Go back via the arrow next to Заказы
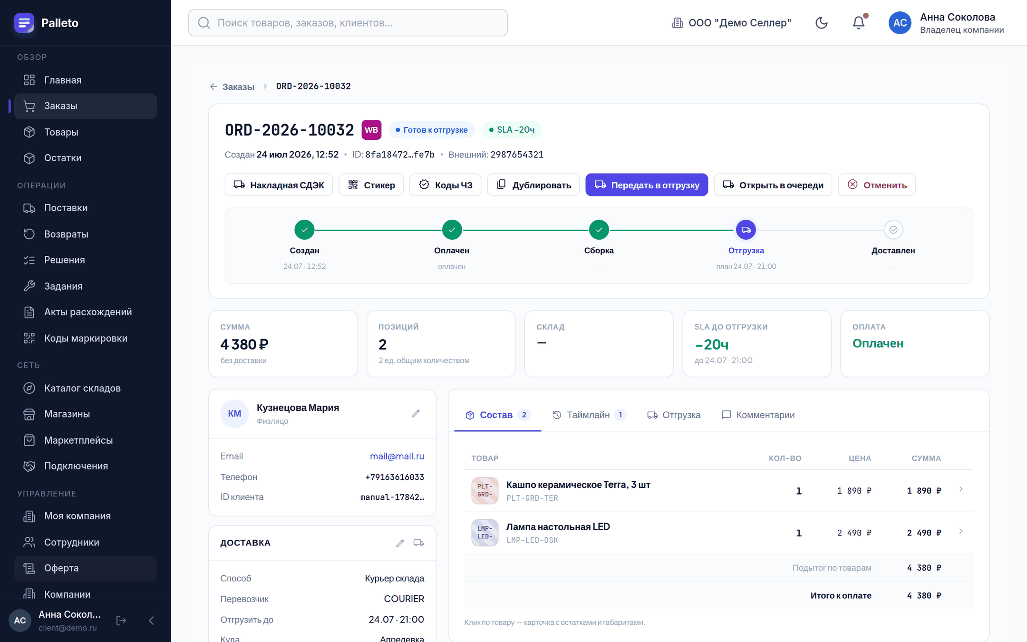The height and width of the screenshot is (642, 1027). tap(213, 87)
